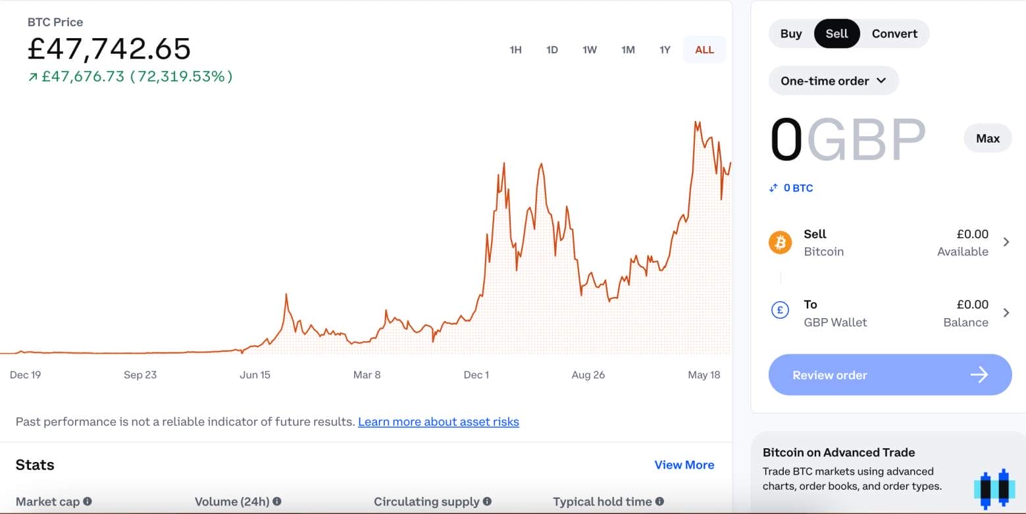The image size is (1026, 514).
Task: Open the One-time order dropdown
Action: 833,80
